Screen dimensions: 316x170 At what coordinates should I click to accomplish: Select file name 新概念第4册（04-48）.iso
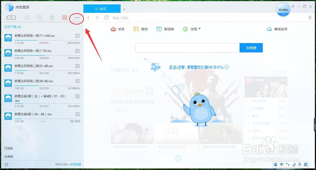pyautogui.click(x=33, y=114)
